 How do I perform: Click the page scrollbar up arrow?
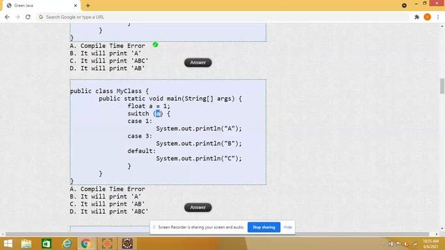[x=442, y=26]
